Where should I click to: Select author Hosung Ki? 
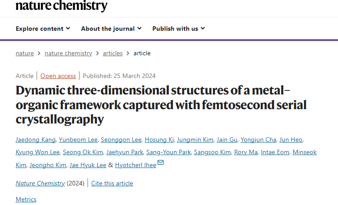coord(159,139)
